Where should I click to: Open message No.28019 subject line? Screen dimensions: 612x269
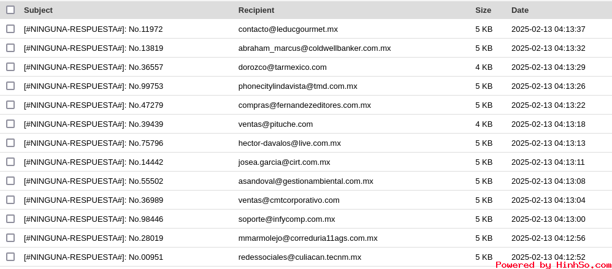click(94, 238)
